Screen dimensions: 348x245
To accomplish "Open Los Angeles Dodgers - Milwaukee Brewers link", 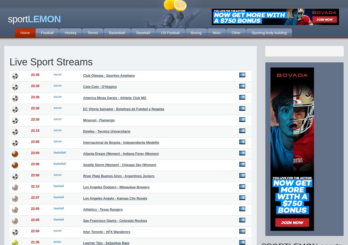I will [x=116, y=187].
